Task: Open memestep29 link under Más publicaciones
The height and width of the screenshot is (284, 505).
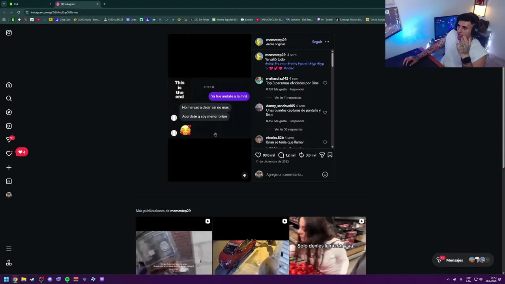Action: click(180, 211)
